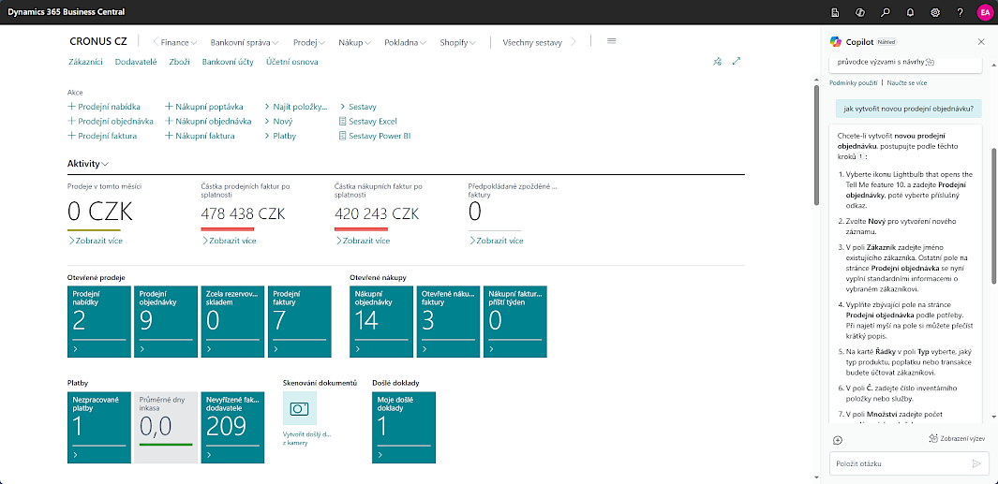Image resolution: width=998 pixels, height=484 pixels.
Task: Click the camera icon tile
Action: [300, 409]
